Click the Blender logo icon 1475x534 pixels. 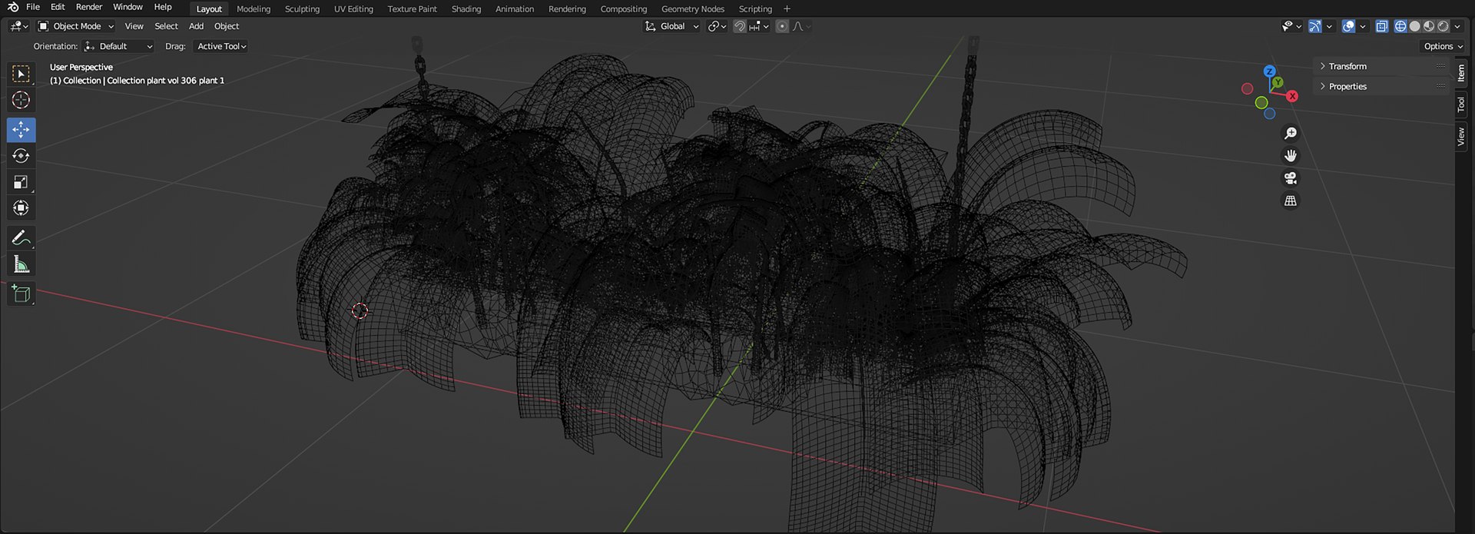tap(12, 7)
